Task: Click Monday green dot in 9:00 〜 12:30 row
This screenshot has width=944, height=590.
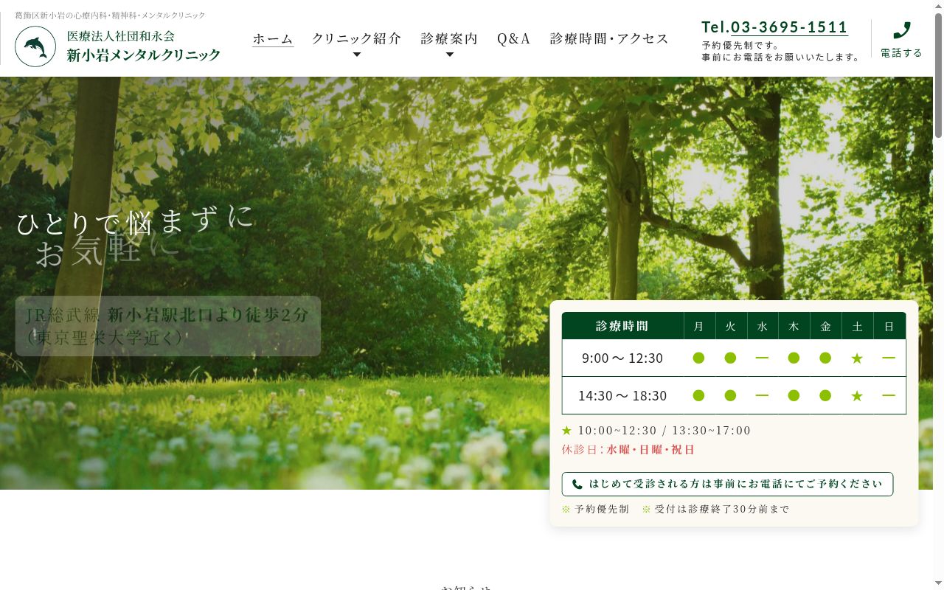Action: 698,358
